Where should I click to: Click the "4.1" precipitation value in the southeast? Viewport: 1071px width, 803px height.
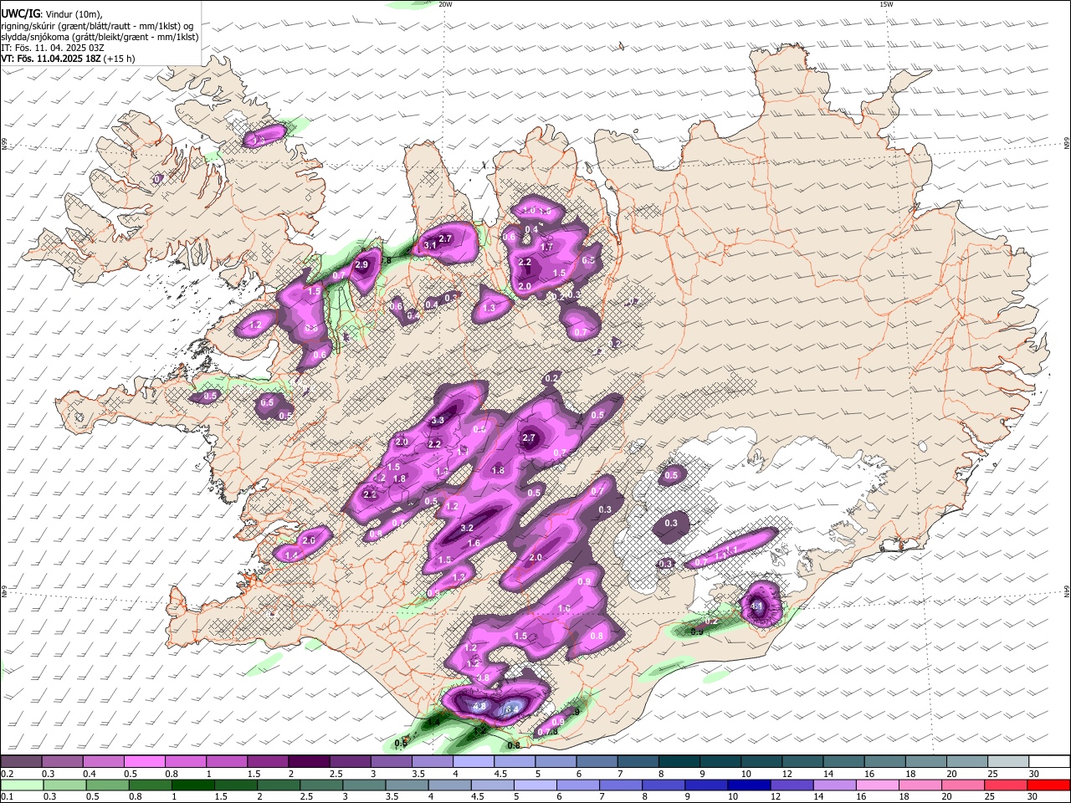pyautogui.click(x=757, y=606)
